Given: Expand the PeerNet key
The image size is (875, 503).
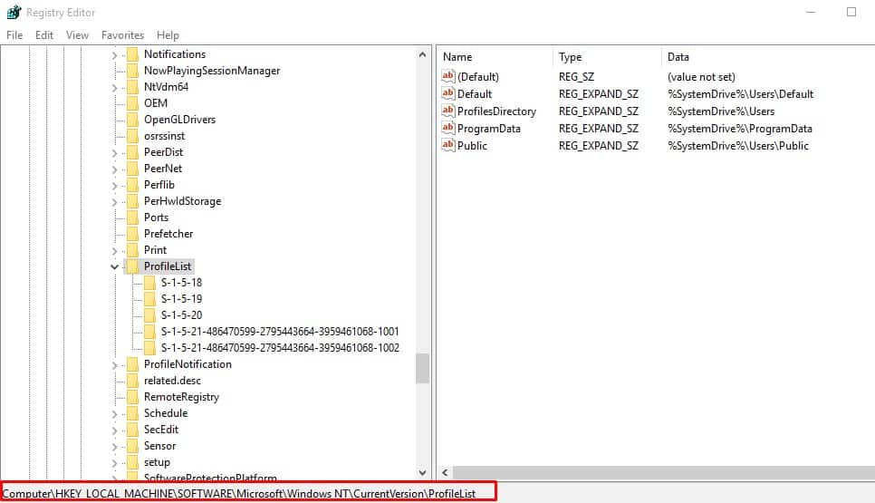Looking at the screenshot, I should [114, 169].
